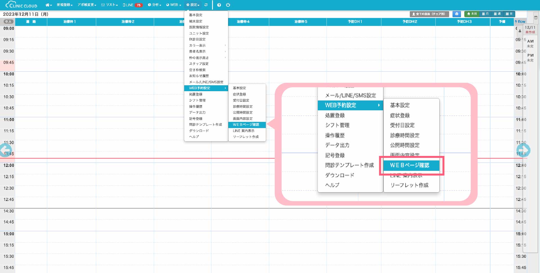The height and width of the screenshot is (273, 540).
Task: Switch to 週 (week) view
Action: coord(497,14)
